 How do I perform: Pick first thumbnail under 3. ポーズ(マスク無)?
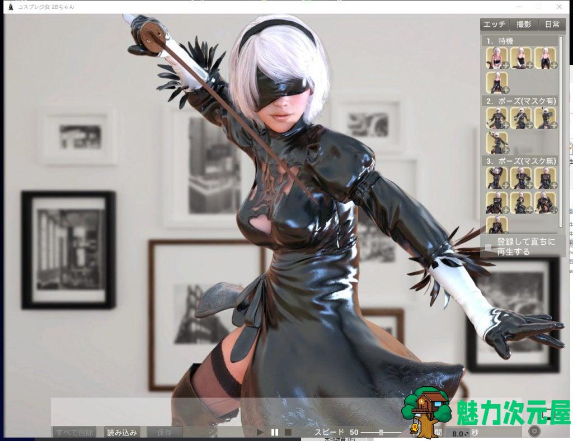(497, 178)
